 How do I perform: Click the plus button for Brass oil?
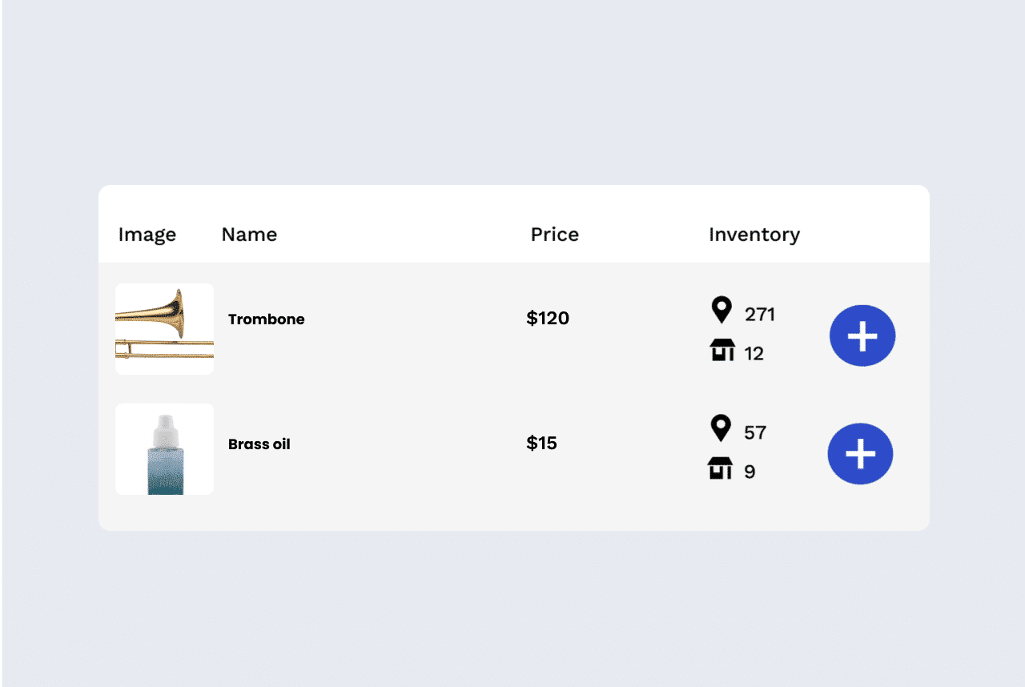(860, 454)
